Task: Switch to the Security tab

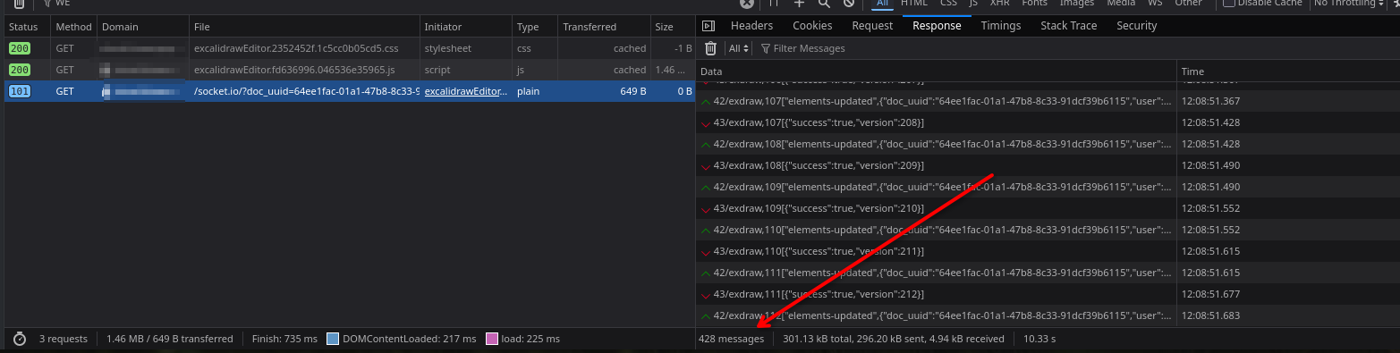Action: click(x=1136, y=26)
